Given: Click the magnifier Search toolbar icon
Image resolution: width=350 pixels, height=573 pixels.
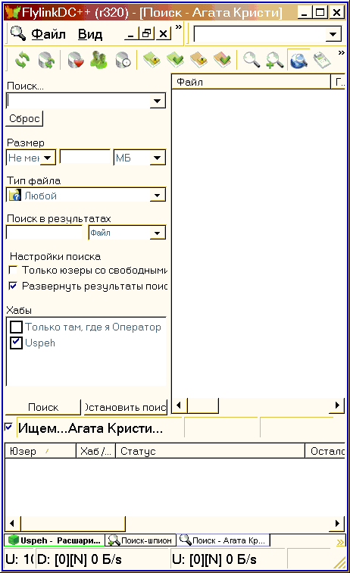Looking at the screenshot, I should [252, 60].
